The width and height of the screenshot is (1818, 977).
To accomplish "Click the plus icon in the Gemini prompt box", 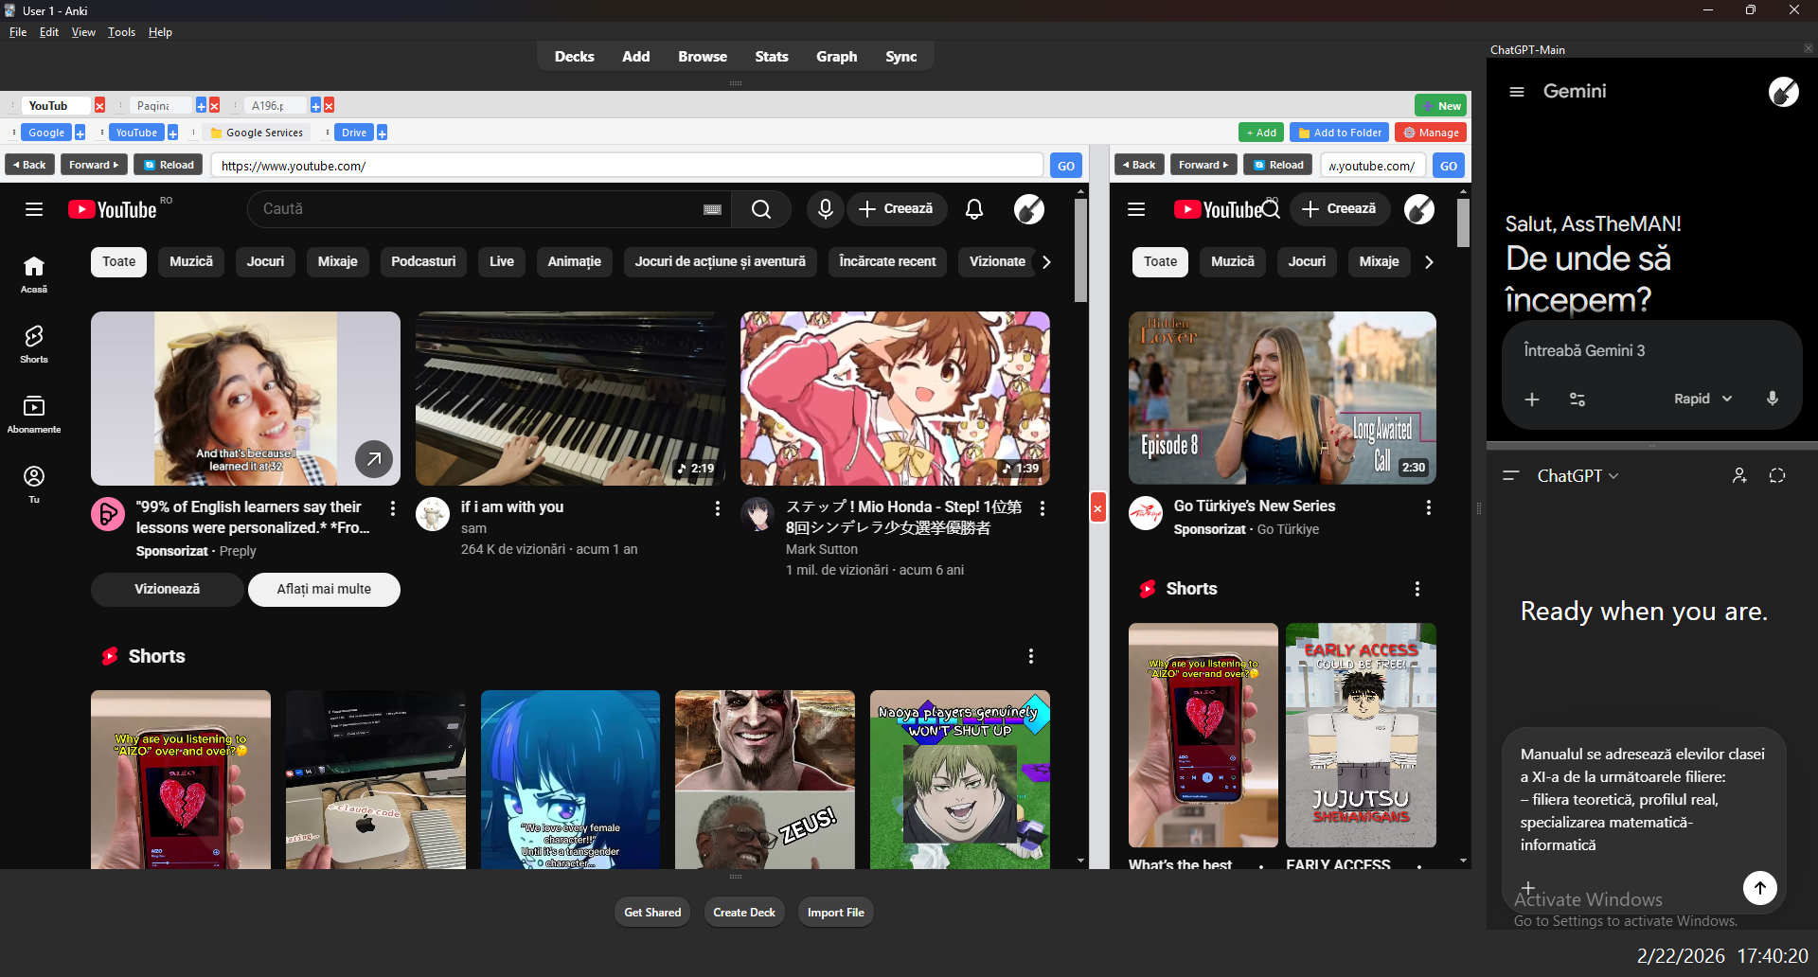I will (x=1532, y=400).
